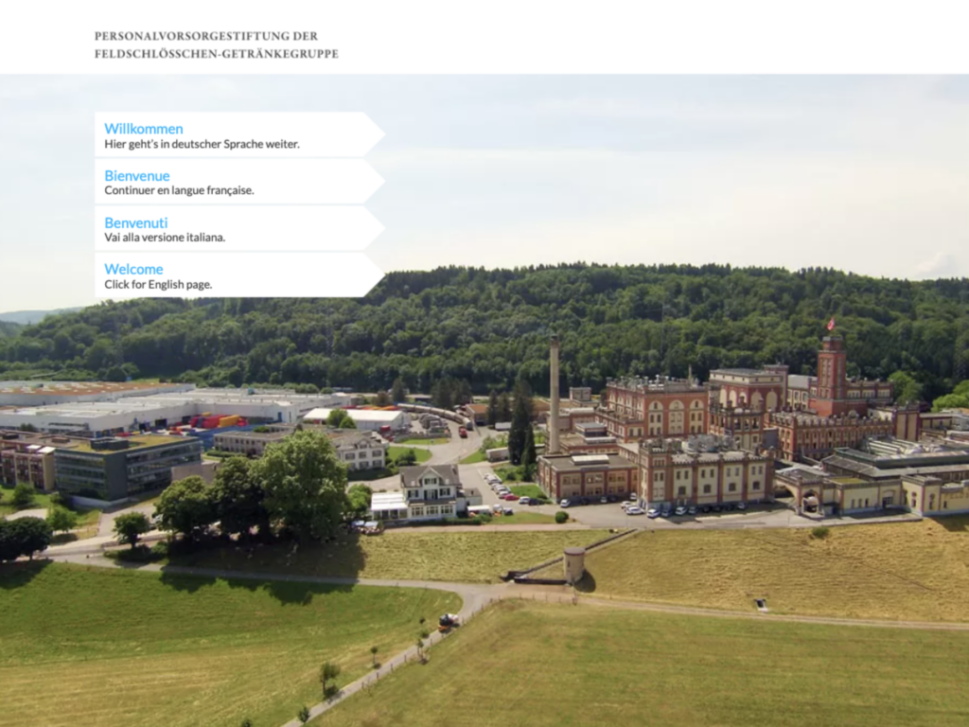Select 'Hier geht's in deutscher Sprache weiter' text
The height and width of the screenshot is (727, 969).
click(202, 145)
